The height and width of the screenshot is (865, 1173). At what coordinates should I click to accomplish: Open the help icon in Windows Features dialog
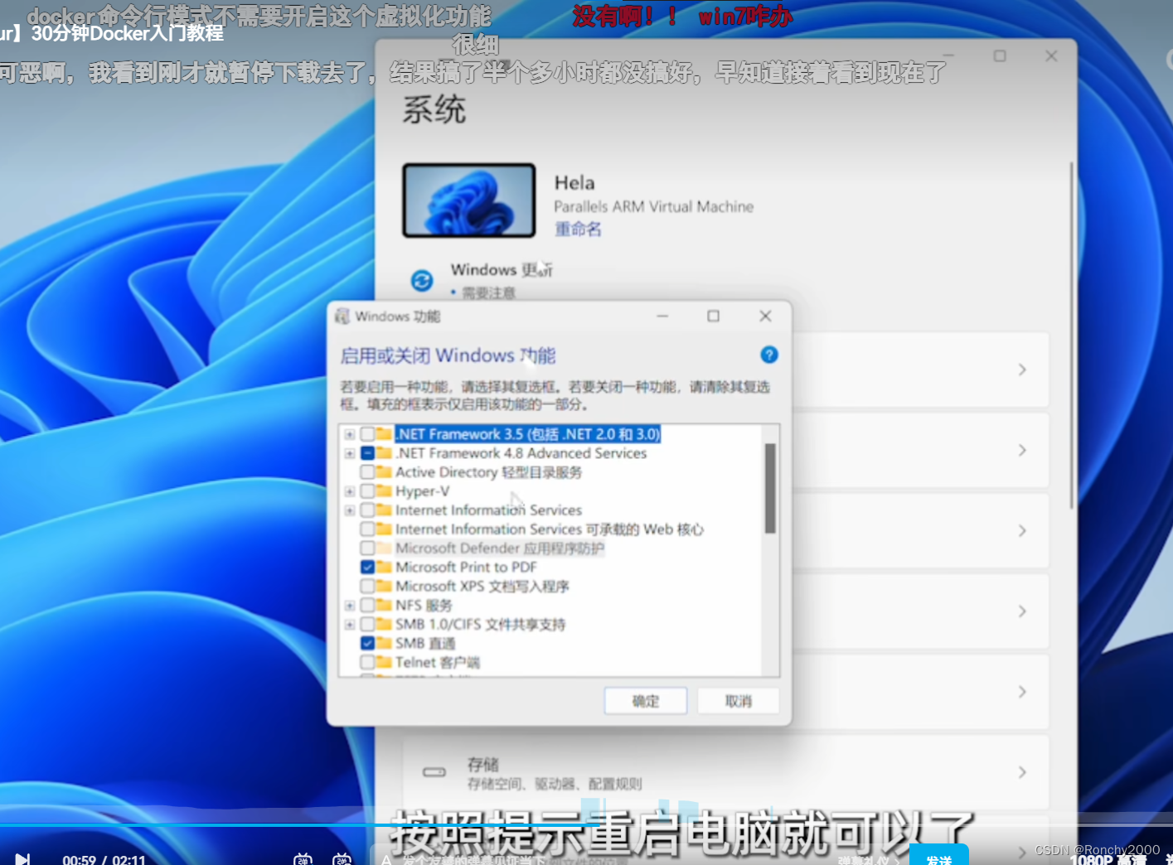(x=769, y=355)
